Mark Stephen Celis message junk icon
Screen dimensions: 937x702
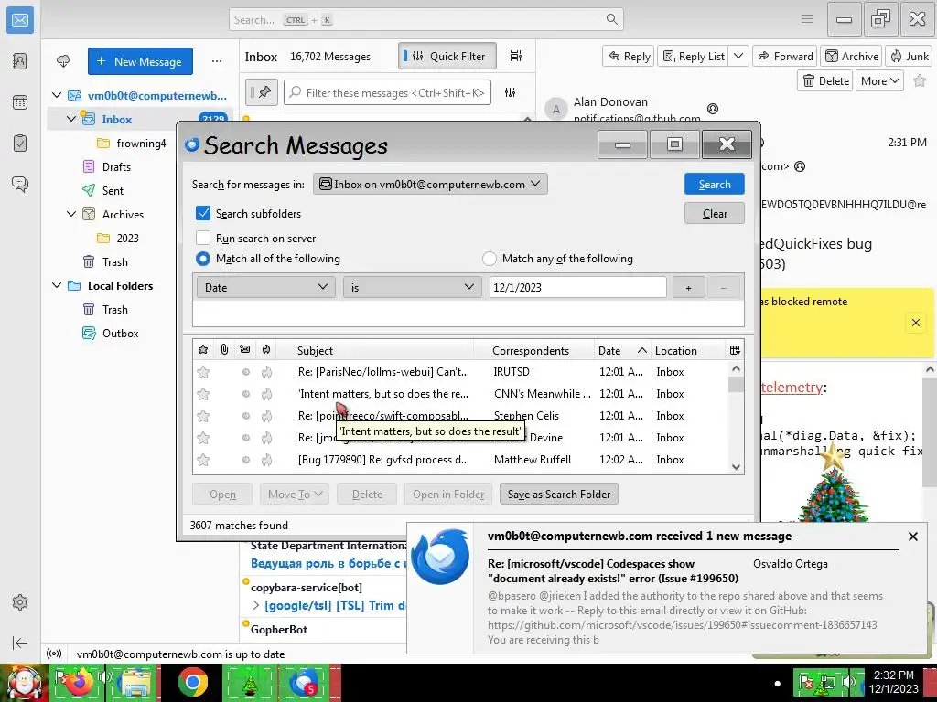pos(266,416)
